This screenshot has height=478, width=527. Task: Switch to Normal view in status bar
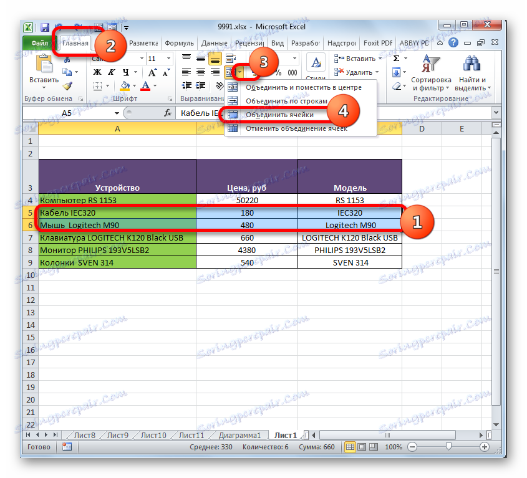tap(350, 447)
